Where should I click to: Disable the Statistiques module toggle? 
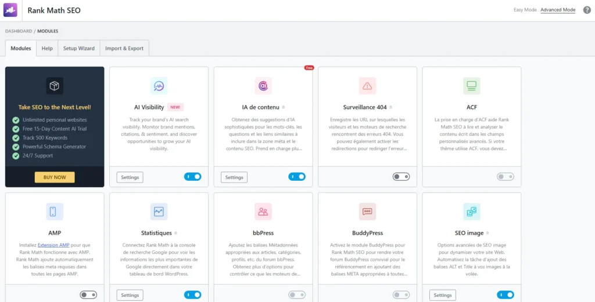[193, 295]
